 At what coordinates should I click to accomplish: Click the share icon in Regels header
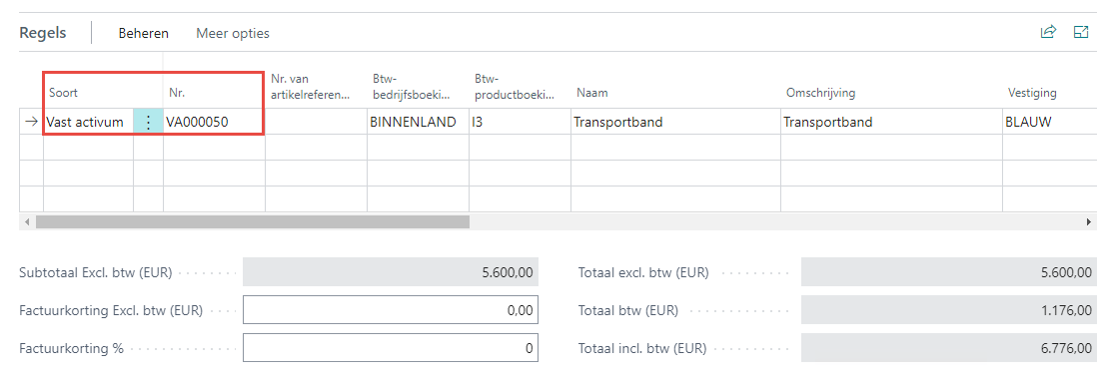pyautogui.click(x=1048, y=32)
